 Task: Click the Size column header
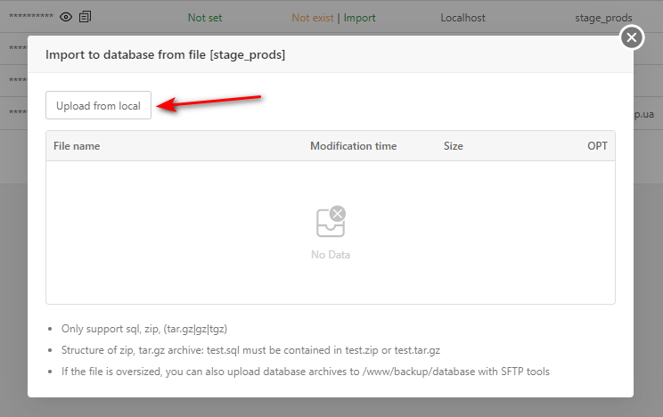tap(453, 146)
